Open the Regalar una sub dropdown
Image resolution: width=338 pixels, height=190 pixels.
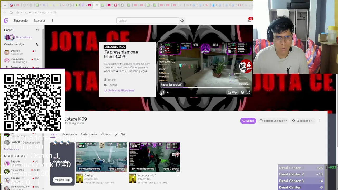273,121
